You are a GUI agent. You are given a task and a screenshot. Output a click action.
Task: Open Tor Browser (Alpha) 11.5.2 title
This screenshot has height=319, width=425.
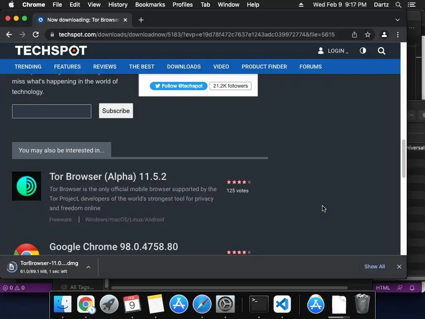click(108, 177)
